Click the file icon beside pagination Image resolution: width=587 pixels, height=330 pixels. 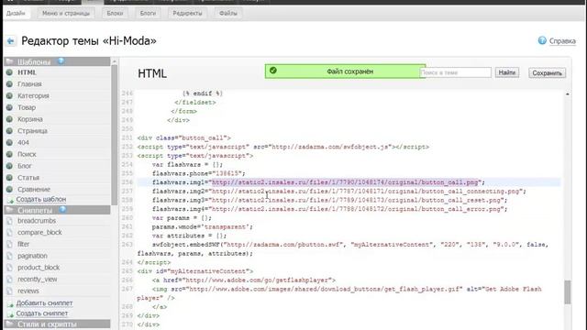point(10,256)
